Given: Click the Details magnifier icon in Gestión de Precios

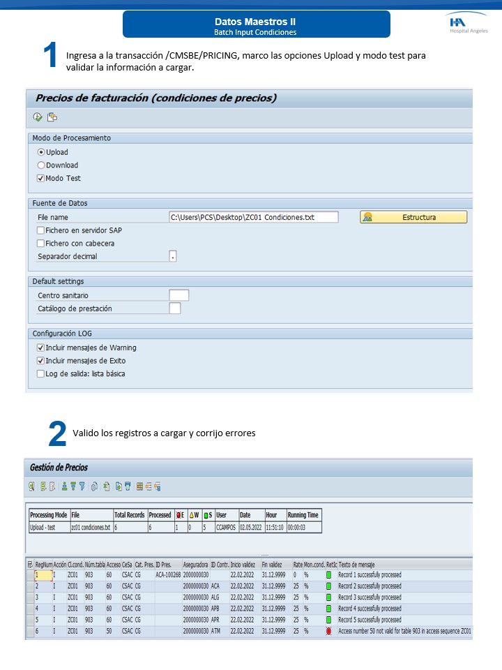Looking at the screenshot, I should click(x=32, y=486).
